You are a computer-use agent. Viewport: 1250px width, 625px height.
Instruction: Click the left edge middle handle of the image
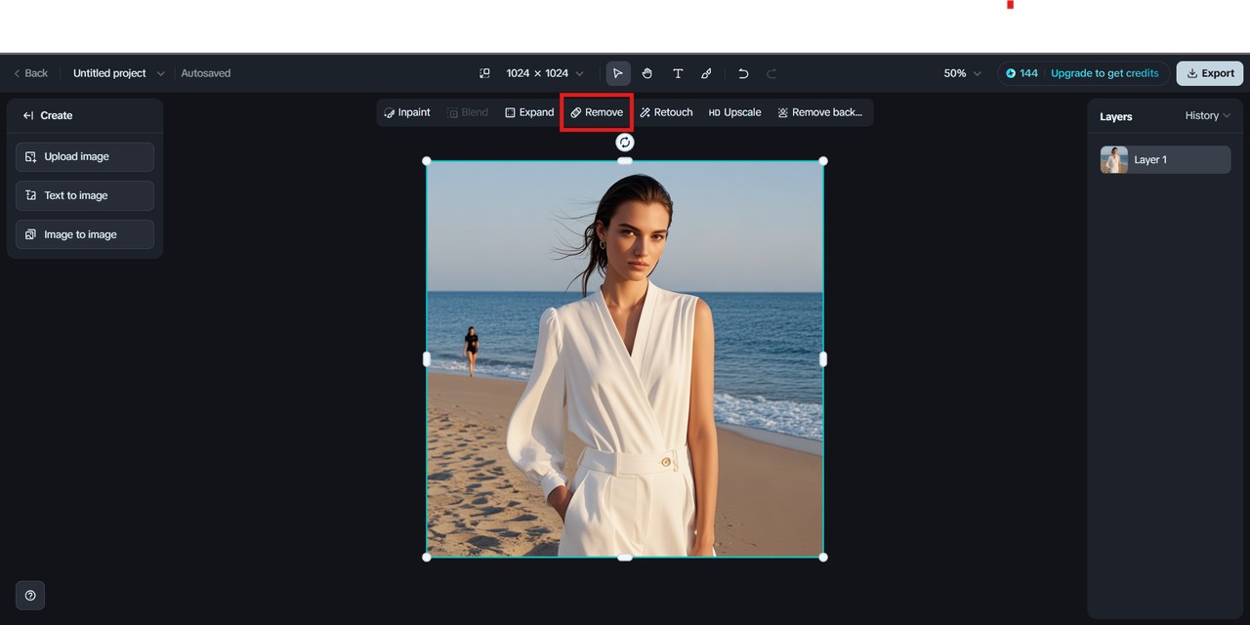(x=427, y=359)
